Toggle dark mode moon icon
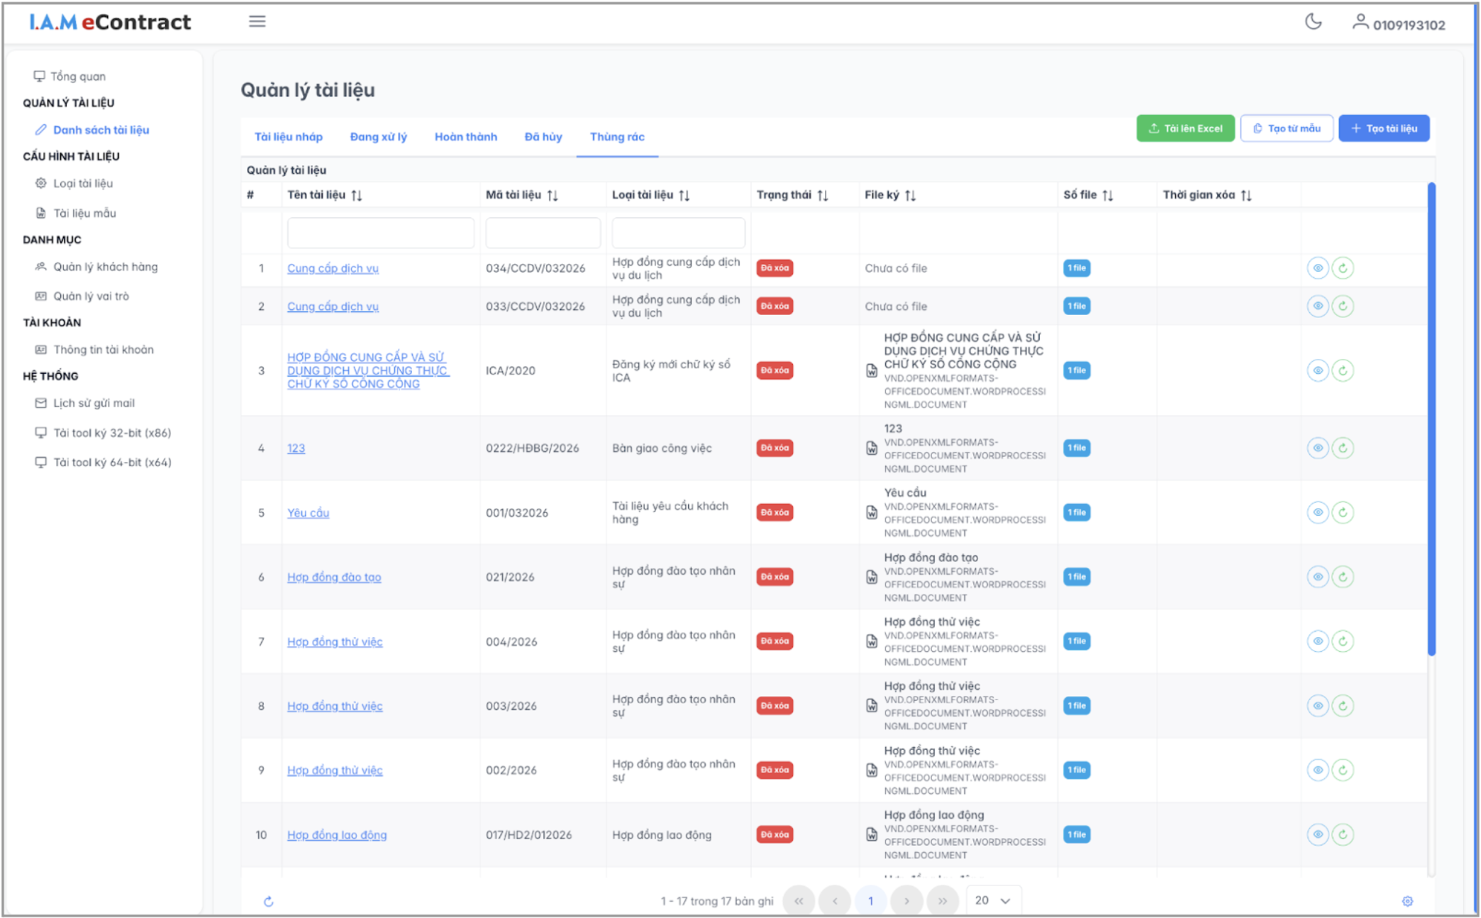Image resolution: width=1481 pixels, height=918 pixels. coord(1313,22)
